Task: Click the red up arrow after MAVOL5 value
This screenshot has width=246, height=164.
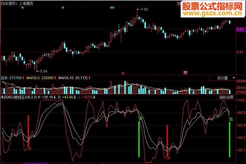Action: tap(55, 78)
